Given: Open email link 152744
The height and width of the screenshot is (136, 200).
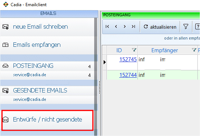Looking at the screenshot, I should pos(128,75).
